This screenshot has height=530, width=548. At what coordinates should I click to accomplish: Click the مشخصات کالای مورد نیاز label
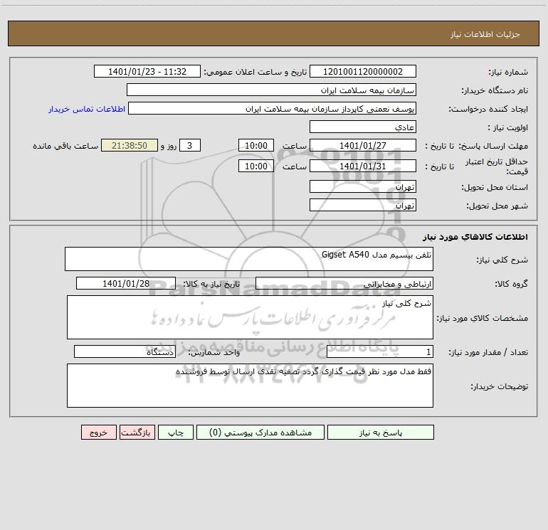[x=483, y=318]
